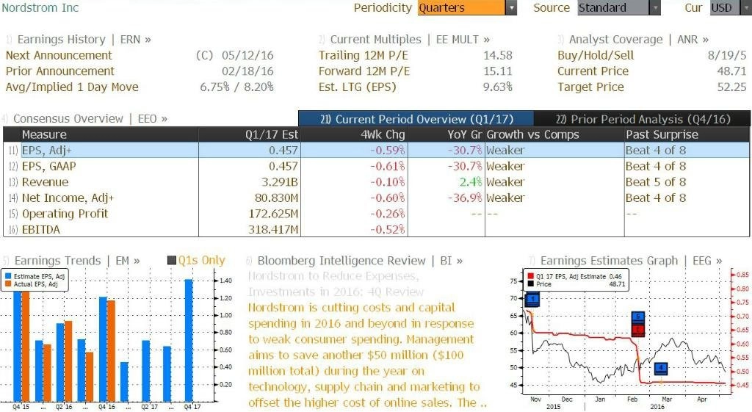Select the Revenue measure row

pos(377,182)
